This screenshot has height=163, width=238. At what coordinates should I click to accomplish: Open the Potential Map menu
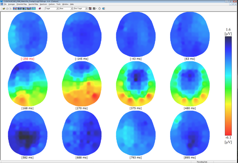click(22, 4)
